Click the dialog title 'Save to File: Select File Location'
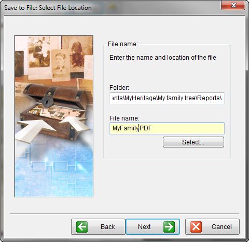Image resolution: width=249 pixels, height=242 pixels. pyautogui.click(x=48, y=8)
